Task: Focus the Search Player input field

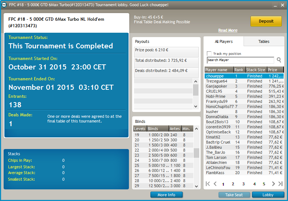Action: (240, 60)
